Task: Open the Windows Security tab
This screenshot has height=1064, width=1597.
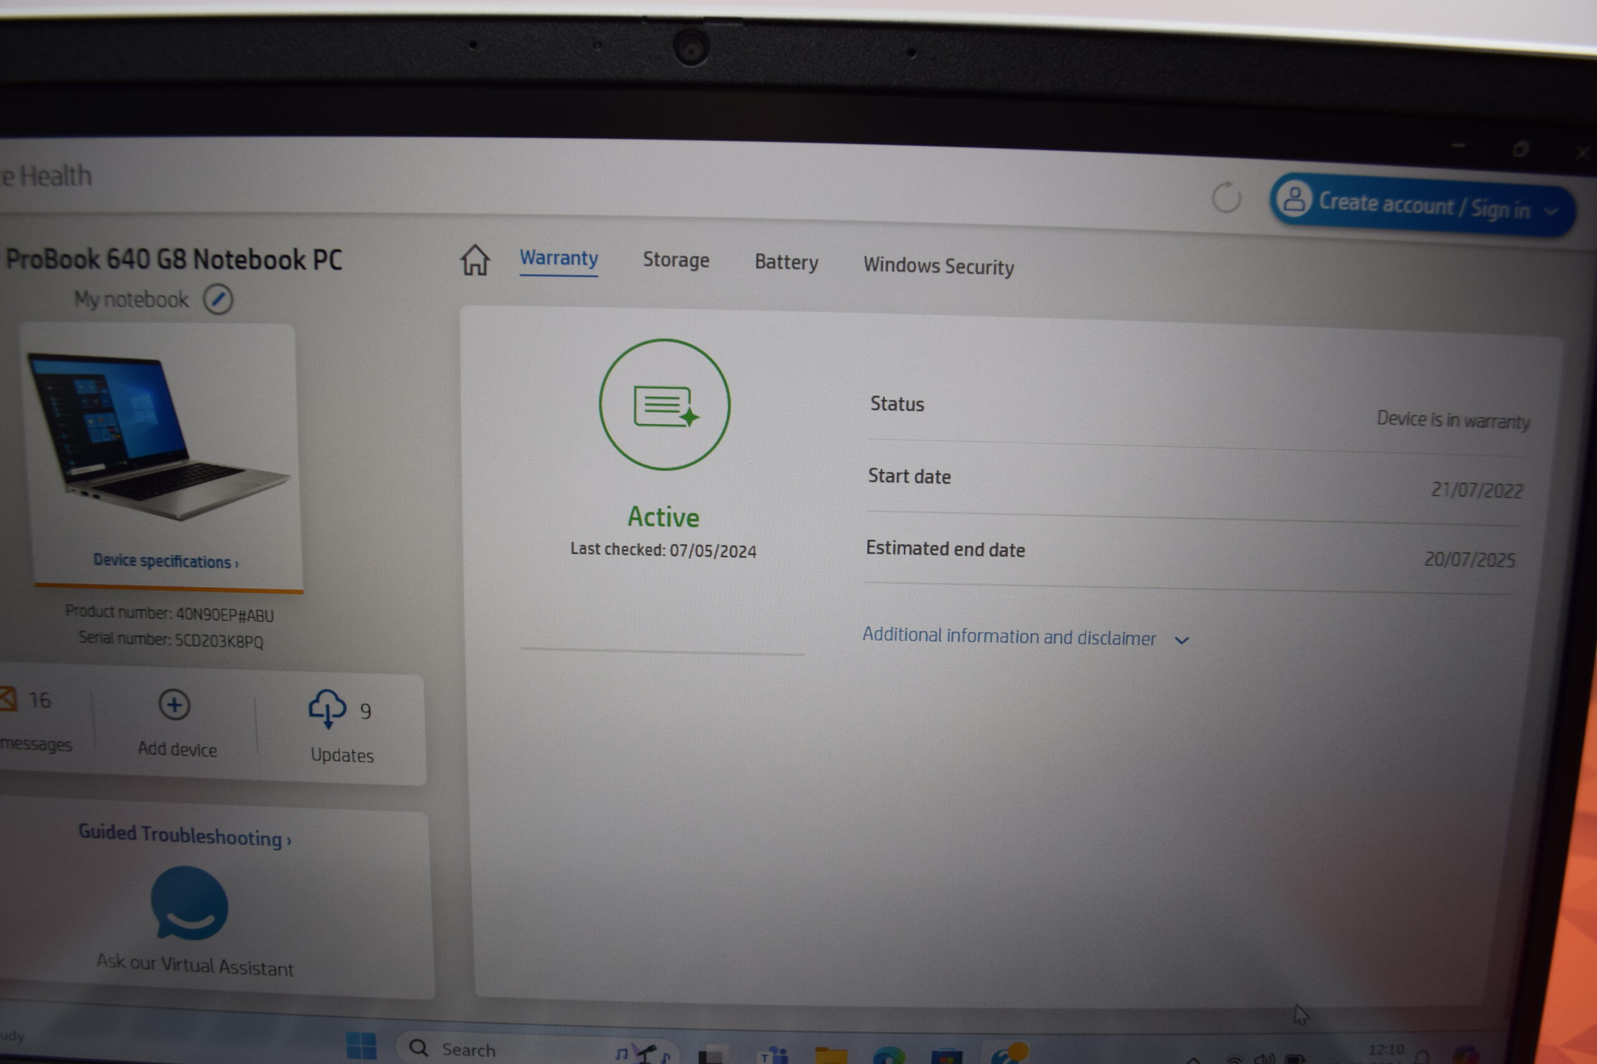Action: [938, 266]
